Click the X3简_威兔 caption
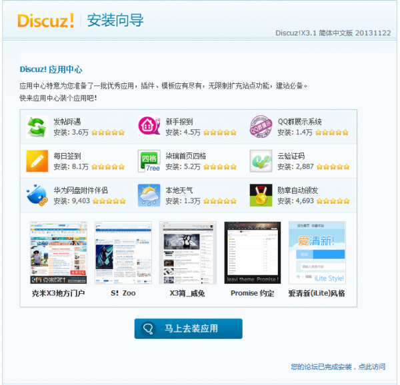Image resolution: width=400 pixels, height=385 pixels. point(187,293)
